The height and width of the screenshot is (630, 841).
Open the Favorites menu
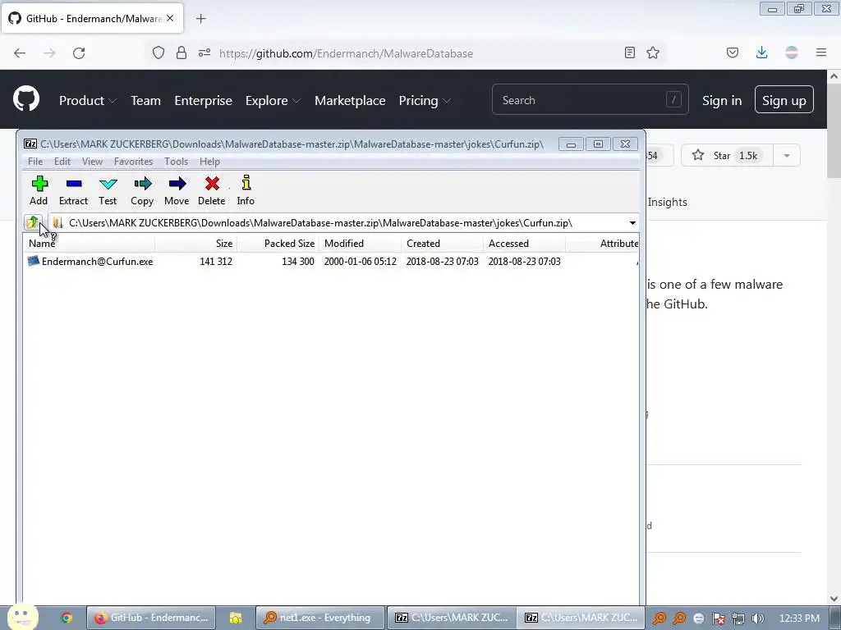[x=134, y=162]
